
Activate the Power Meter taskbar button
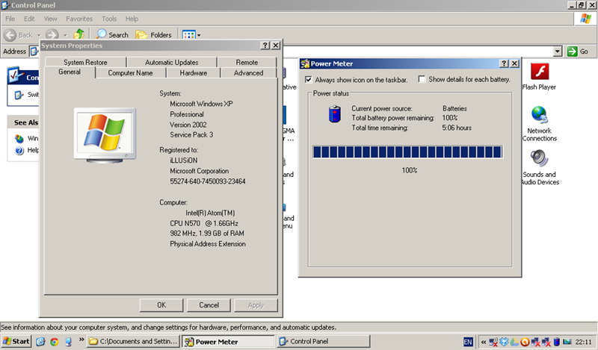tap(229, 341)
